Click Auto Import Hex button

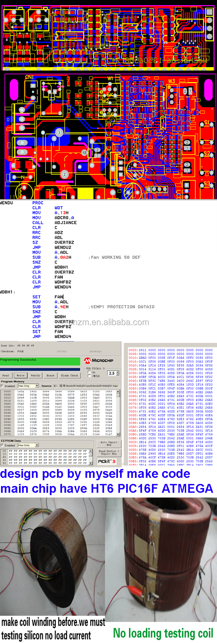[x=109, y=444]
